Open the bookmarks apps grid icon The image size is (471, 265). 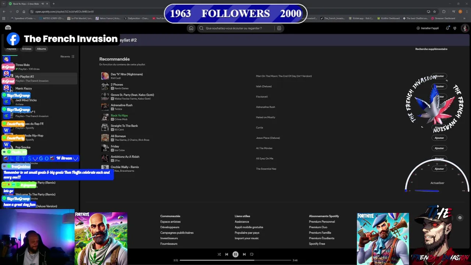[4, 18]
